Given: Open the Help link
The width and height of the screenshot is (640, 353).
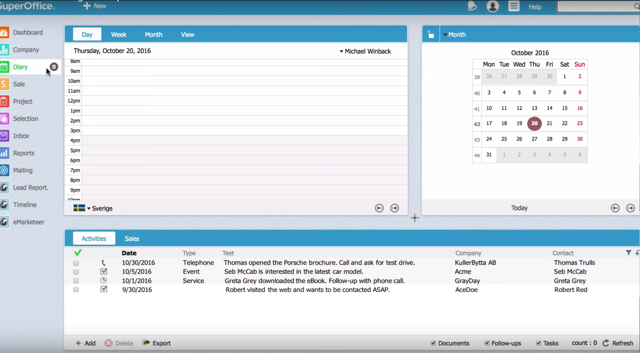Looking at the screenshot, I should (535, 7).
